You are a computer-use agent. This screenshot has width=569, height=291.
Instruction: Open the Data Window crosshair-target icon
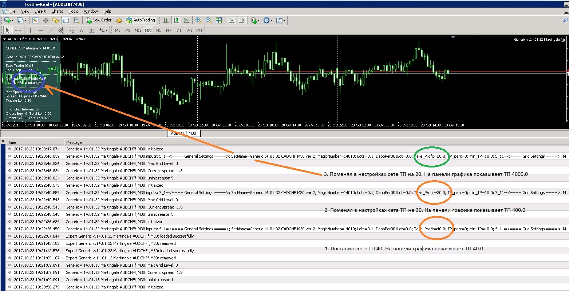click(x=46, y=20)
